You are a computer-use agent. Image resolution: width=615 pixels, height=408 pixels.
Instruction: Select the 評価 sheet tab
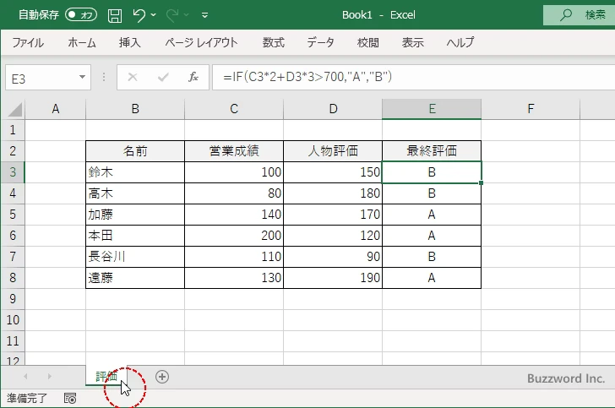pos(106,376)
